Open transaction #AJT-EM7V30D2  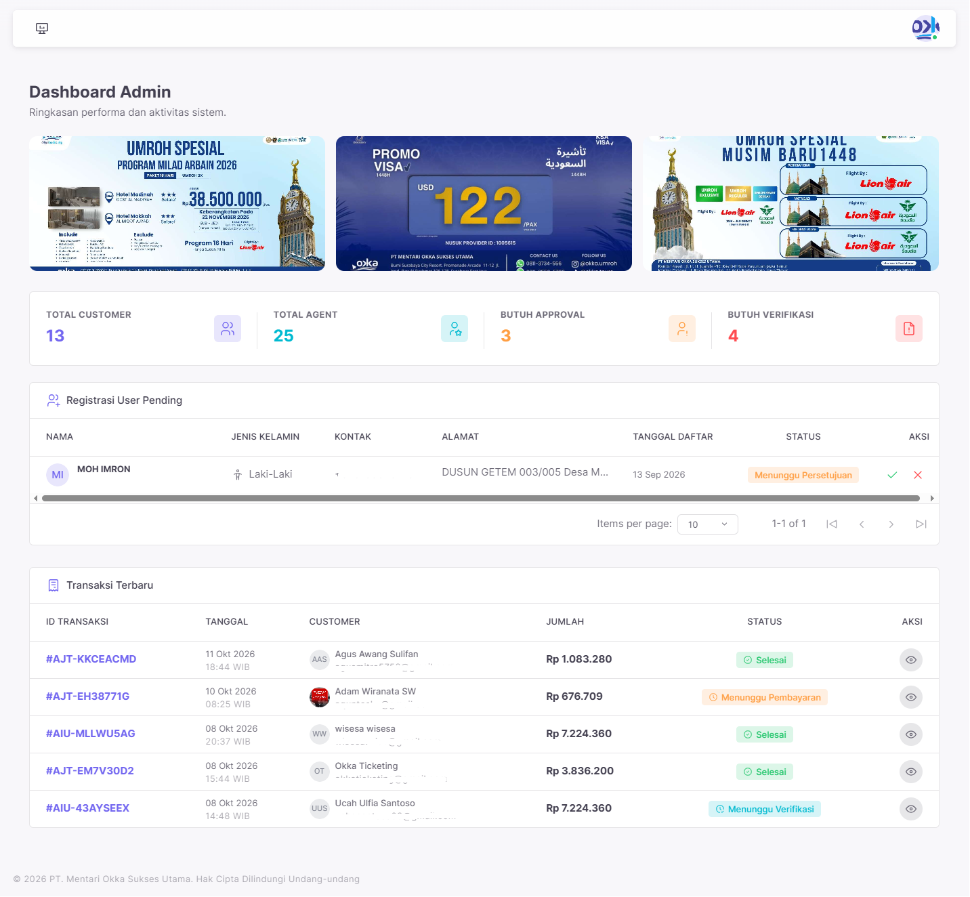click(90, 771)
